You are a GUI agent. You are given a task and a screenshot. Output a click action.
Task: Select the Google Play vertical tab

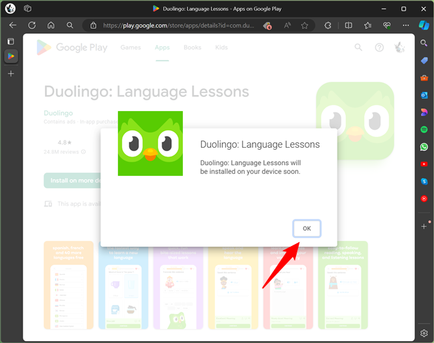tap(11, 56)
